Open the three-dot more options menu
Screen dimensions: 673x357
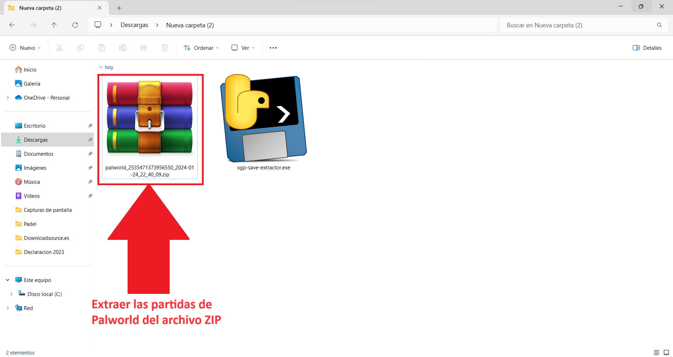click(273, 48)
